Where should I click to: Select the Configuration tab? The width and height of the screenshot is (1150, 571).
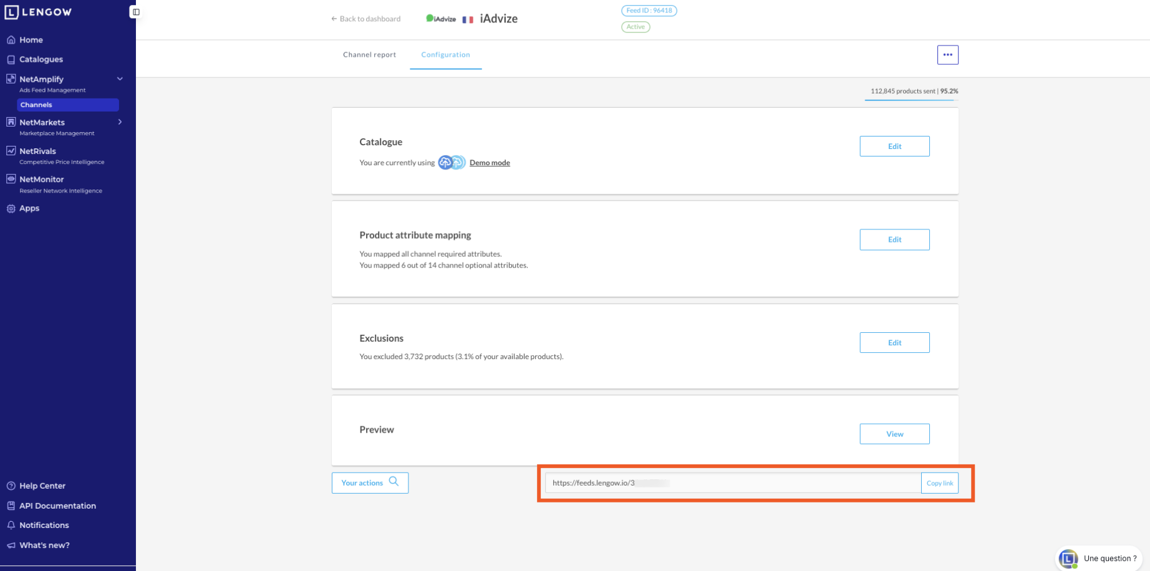[445, 55]
